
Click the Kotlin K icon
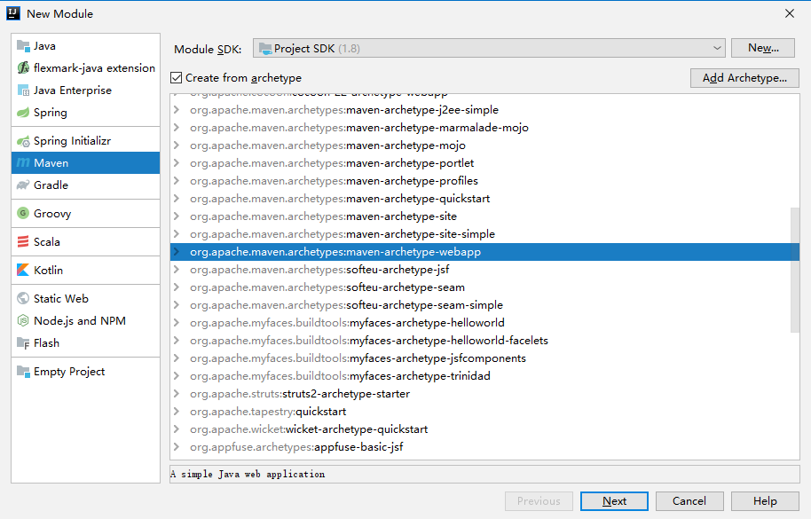(23, 270)
